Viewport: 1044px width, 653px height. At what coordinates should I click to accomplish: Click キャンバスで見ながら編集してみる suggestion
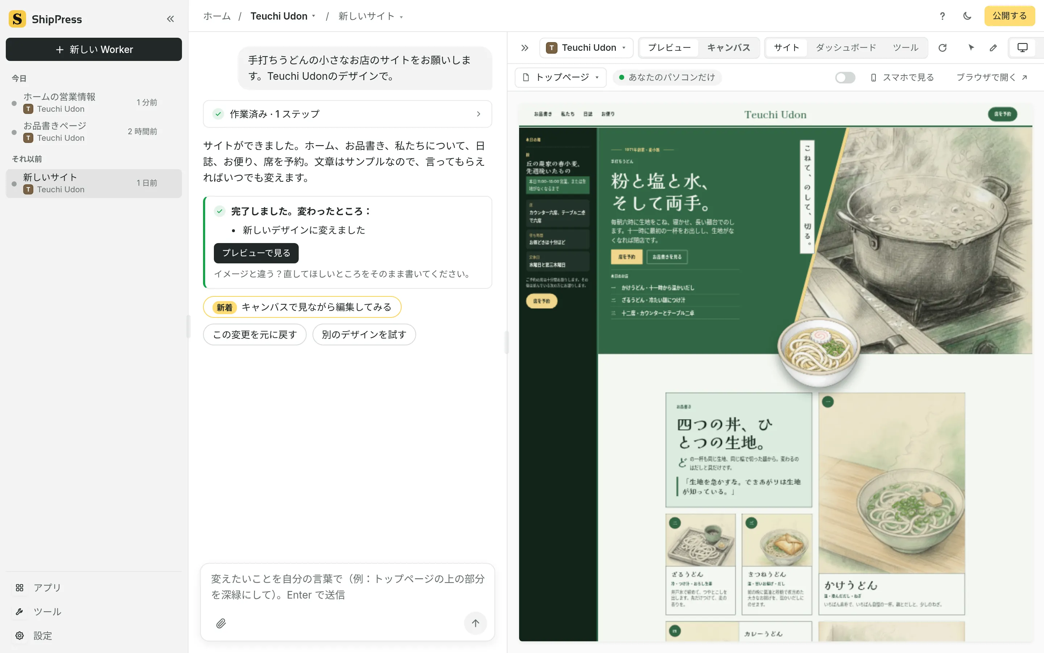pos(302,307)
